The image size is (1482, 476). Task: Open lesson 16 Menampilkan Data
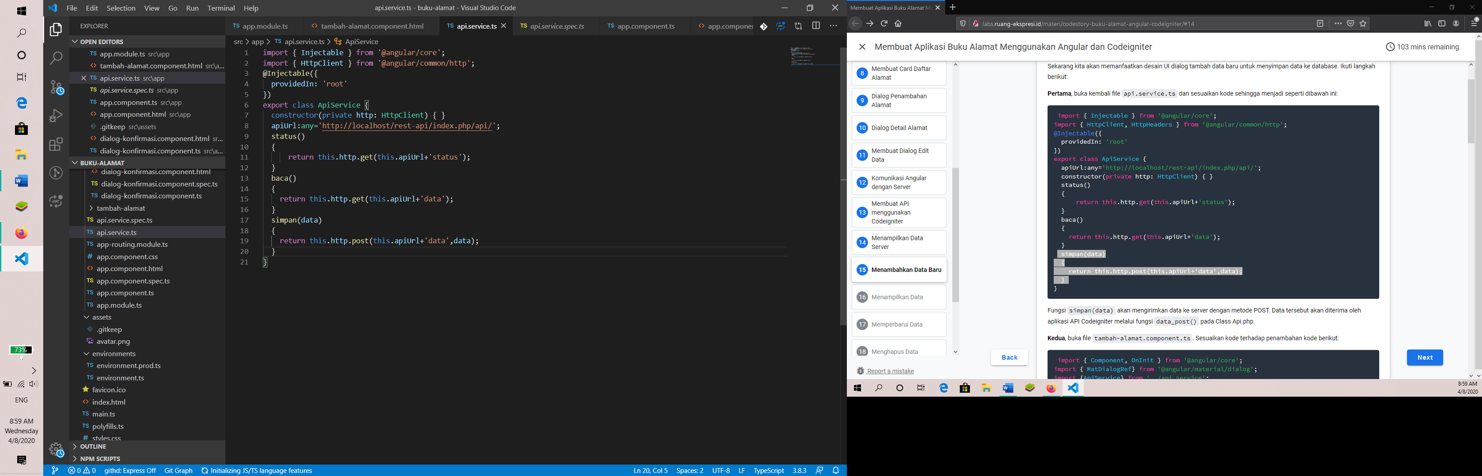coord(898,297)
